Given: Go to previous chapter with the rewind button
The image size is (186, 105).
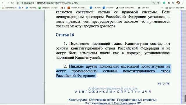Looking at the screenshot, I should click(x=159, y=84).
